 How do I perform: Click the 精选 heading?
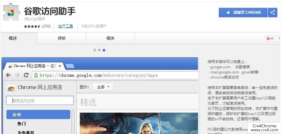[88, 102]
